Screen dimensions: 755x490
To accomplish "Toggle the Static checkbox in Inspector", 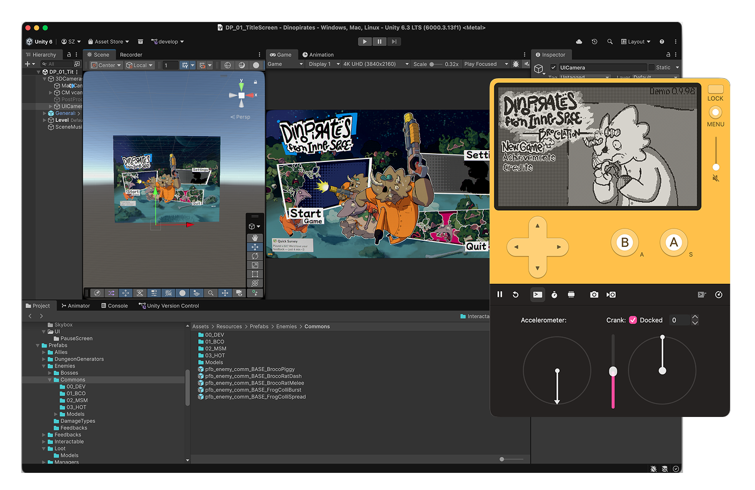I will tap(651, 68).
